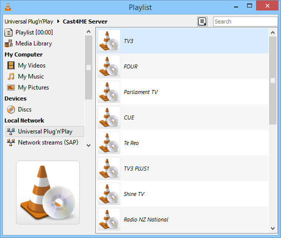Open Media Library in the sidebar
The height and width of the screenshot is (238, 281).
point(34,43)
